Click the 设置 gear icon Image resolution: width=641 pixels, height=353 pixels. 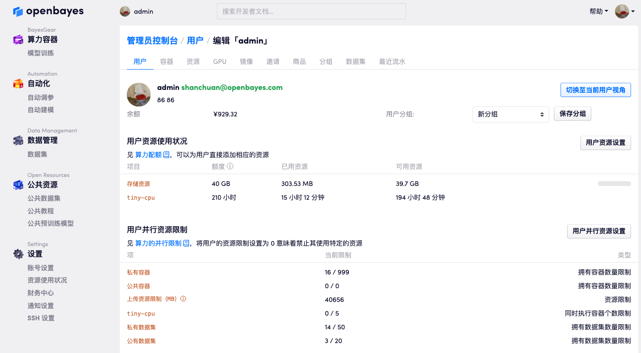pyautogui.click(x=18, y=254)
